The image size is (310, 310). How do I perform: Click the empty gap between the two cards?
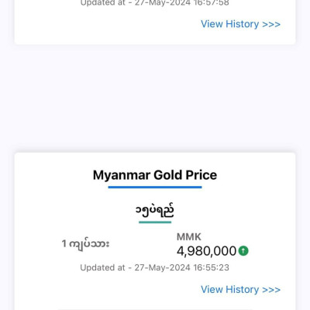coord(155,98)
